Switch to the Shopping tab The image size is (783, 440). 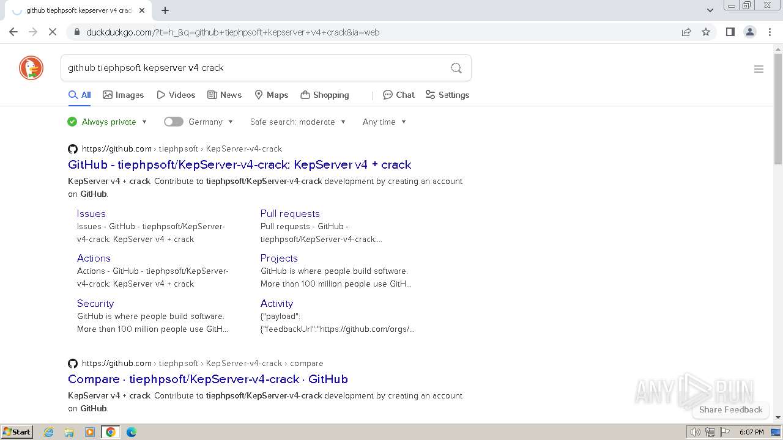click(x=325, y=95)
